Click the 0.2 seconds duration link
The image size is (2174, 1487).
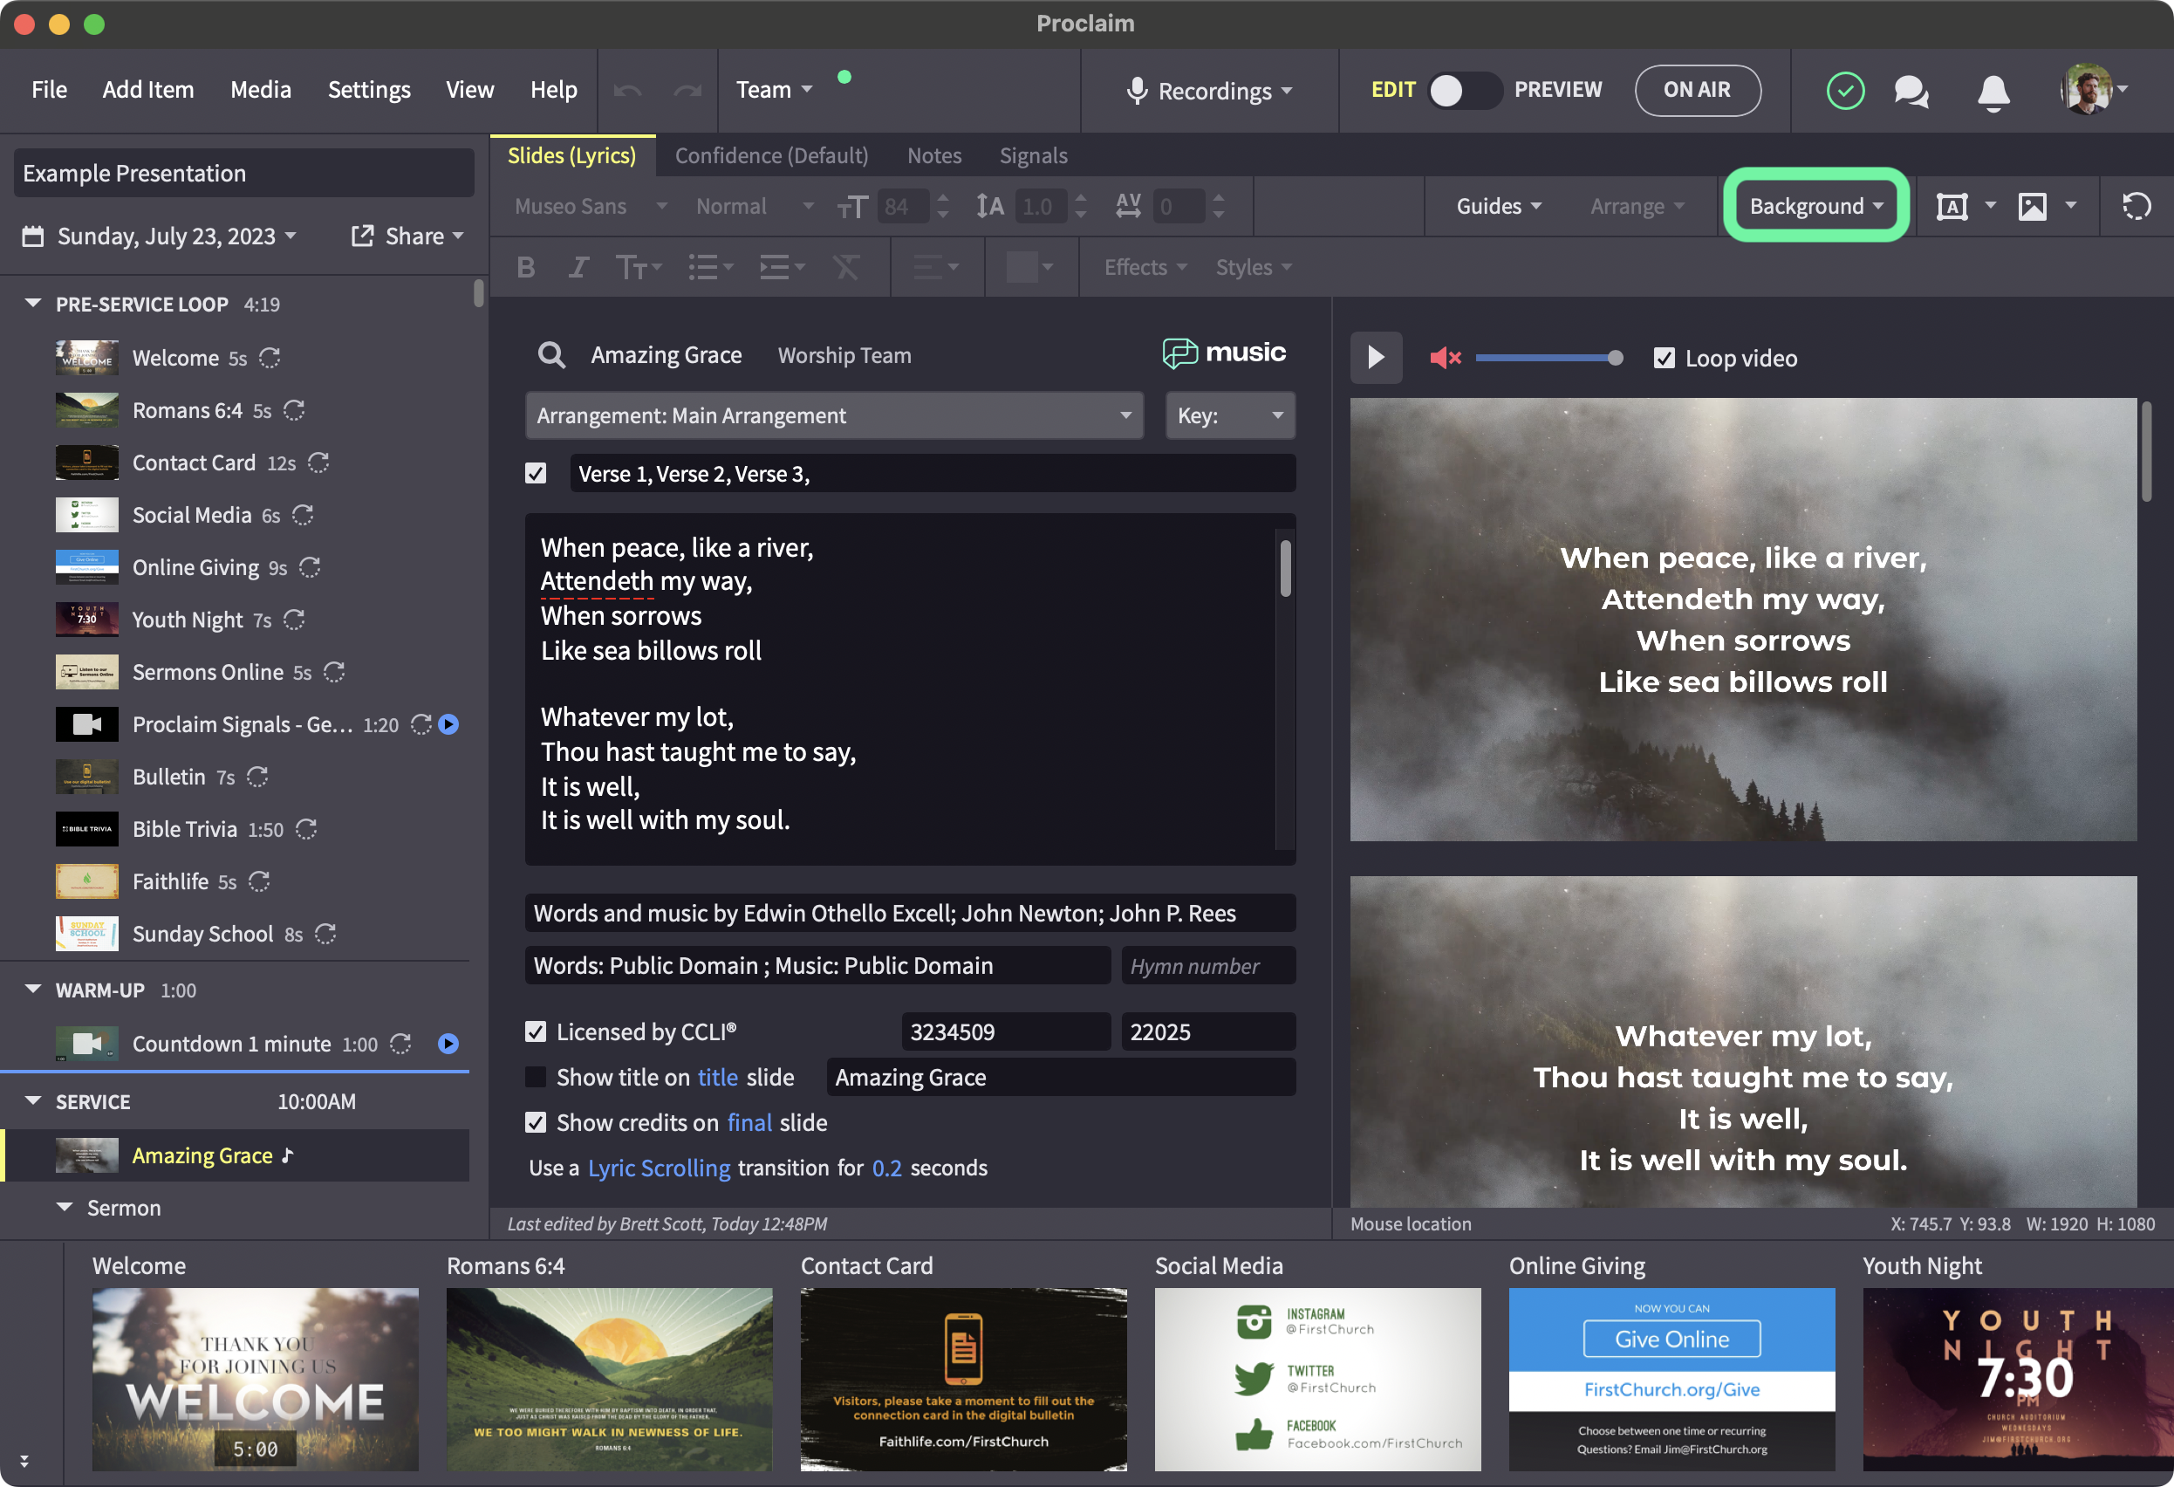(885, 1168)
